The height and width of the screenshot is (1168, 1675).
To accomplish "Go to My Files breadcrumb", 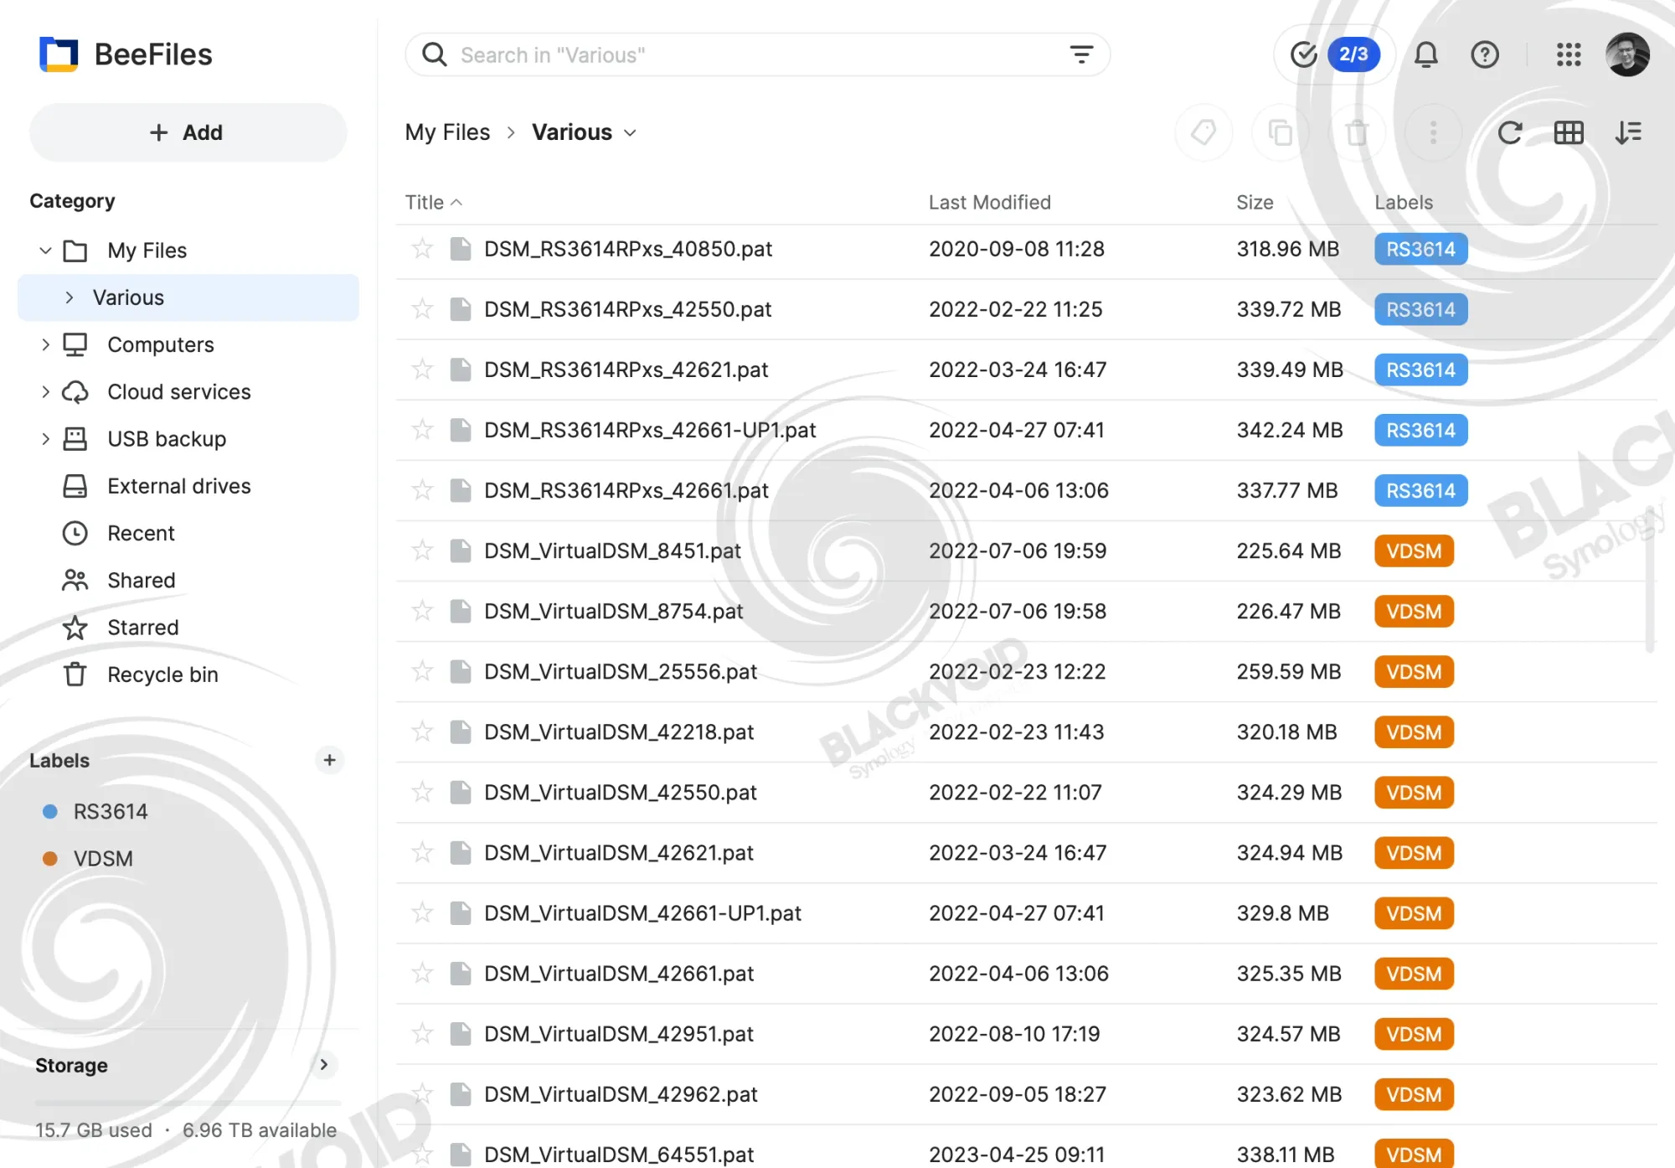I will [447, 132].
